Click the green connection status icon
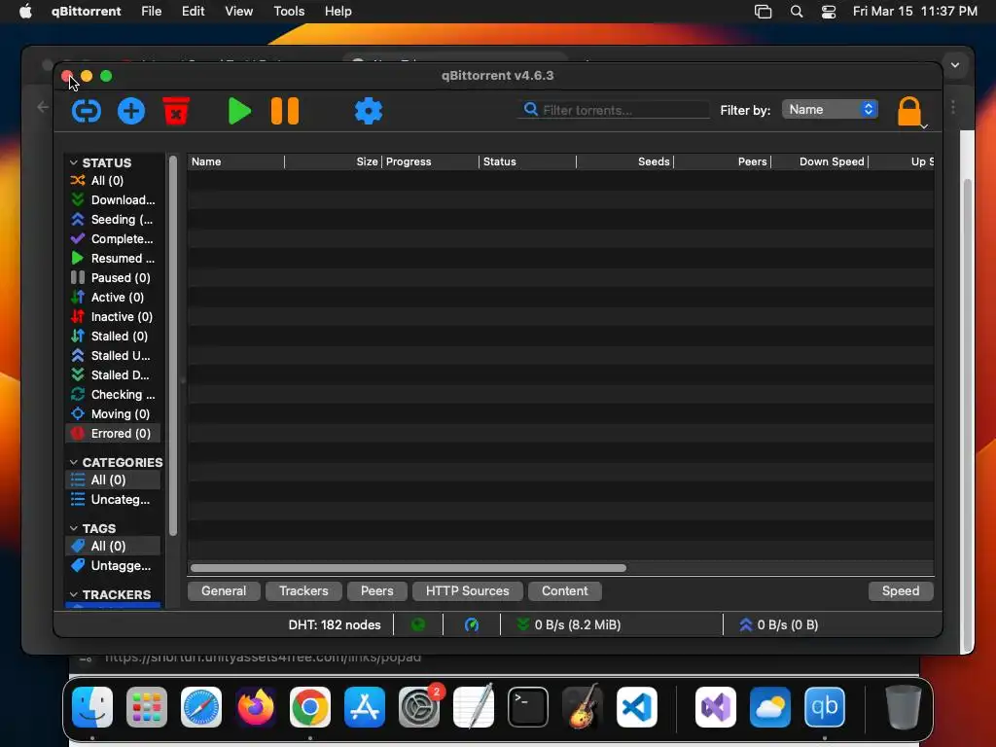Image resolution: width=996 pixels, height=747 pixels. pyautogui.click(x=418, y=625)
